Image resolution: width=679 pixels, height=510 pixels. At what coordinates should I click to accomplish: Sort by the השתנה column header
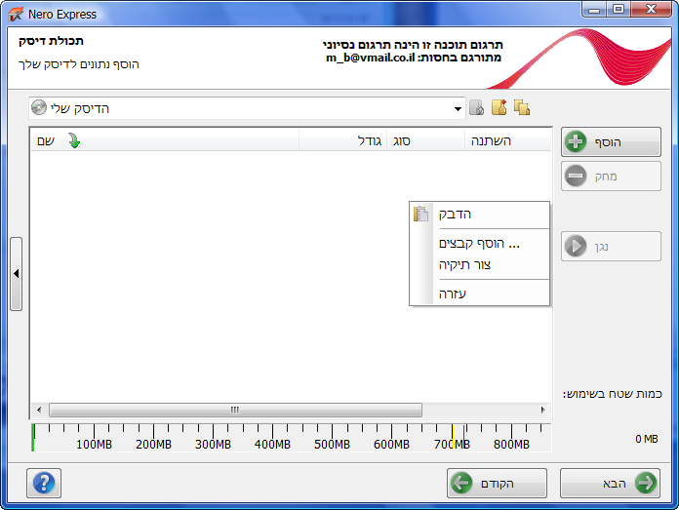[508, 140]
